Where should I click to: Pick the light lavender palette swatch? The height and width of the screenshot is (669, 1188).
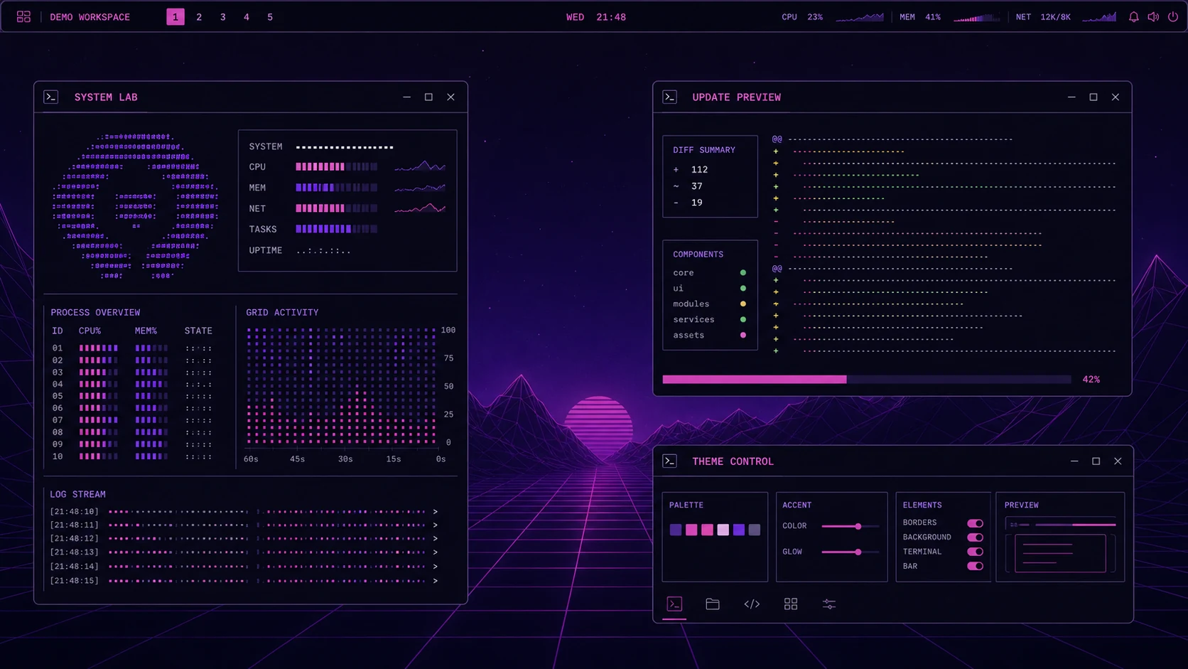pyautogui.click(x=723, y=530)
